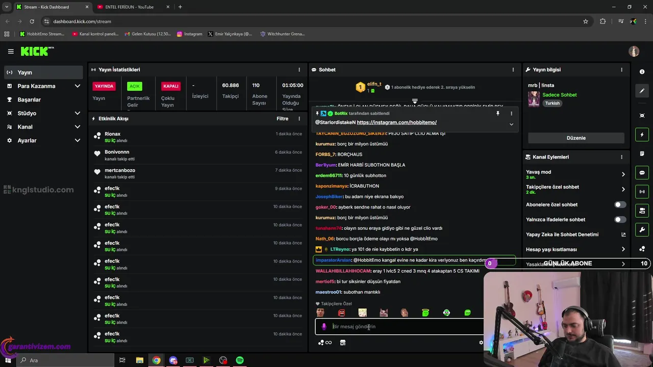This screenshot has height=367, width=653.
Task: Click the notes document icon in right sidebar
Action: coord(642,154)
